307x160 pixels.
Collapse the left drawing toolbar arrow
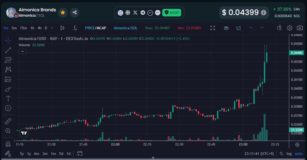tap(15, 140)
